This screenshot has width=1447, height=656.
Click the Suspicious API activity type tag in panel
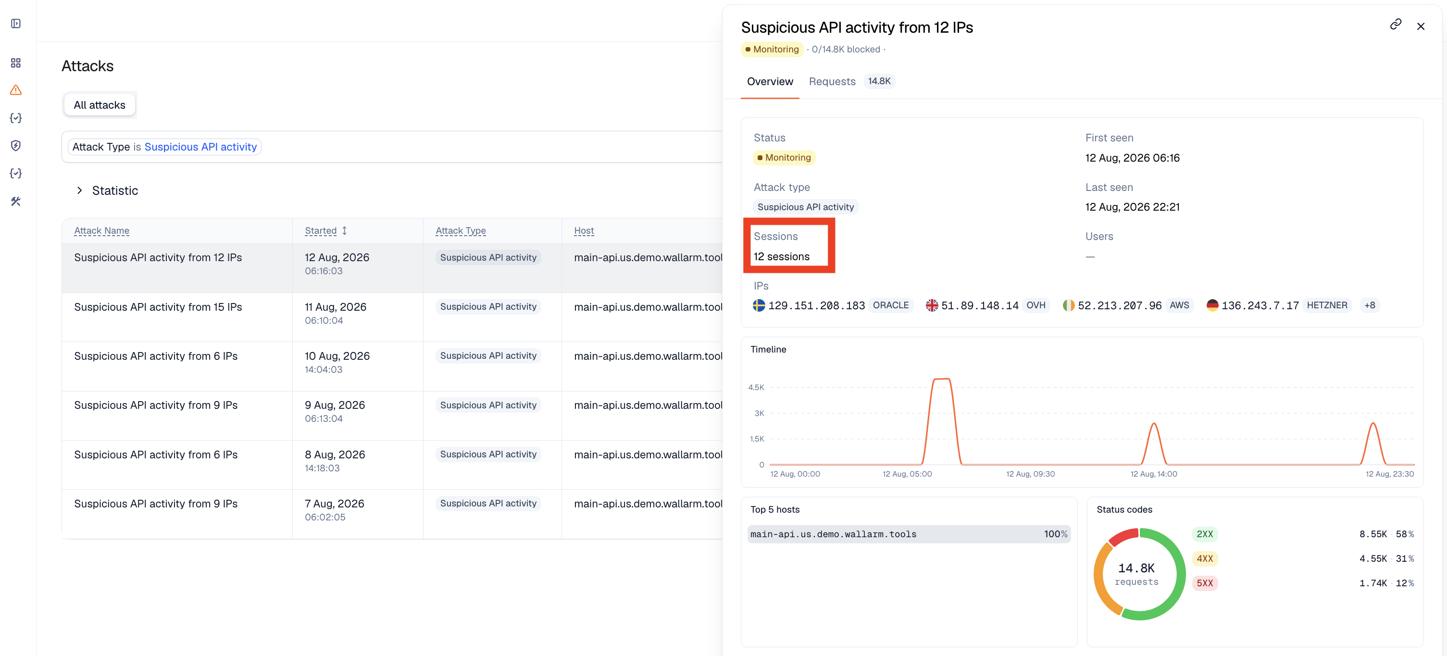tap(806, 207)
